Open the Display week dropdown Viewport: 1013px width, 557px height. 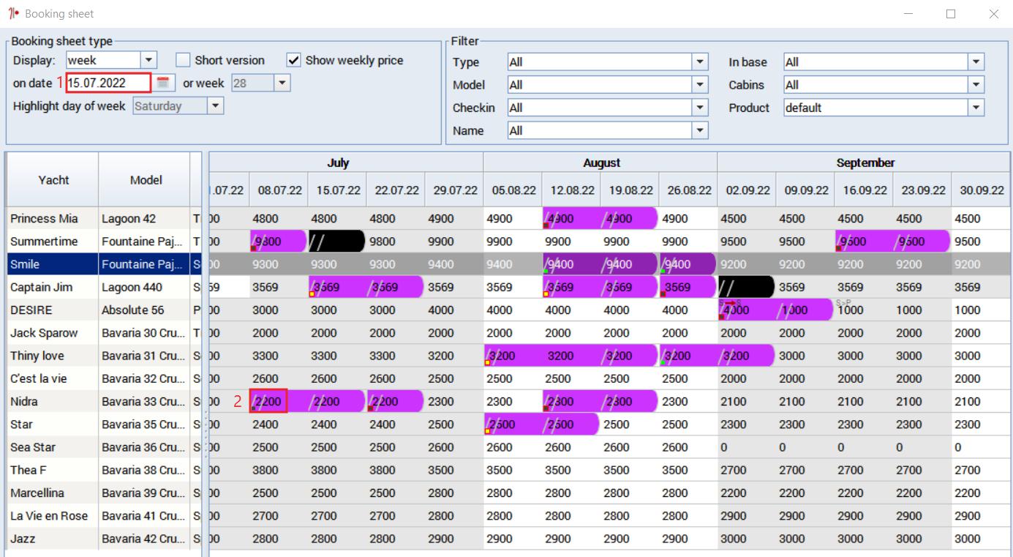tap(148, 60)
